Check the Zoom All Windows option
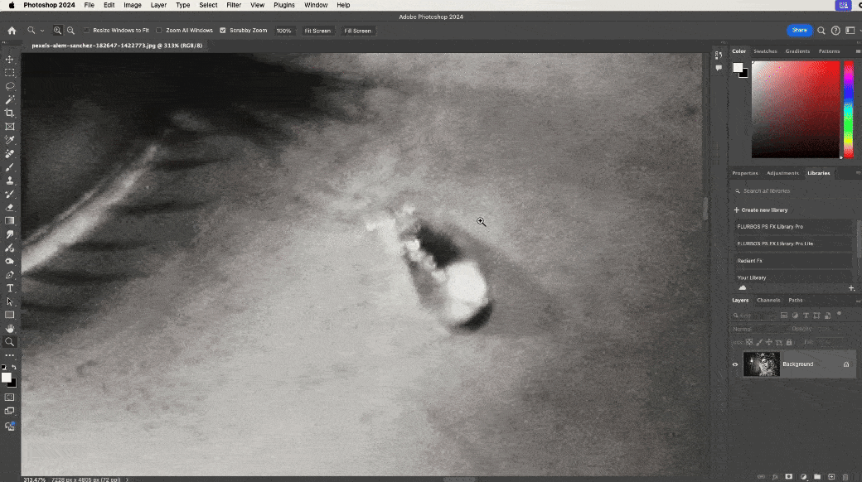862x482 pixels. coord(160,31)
